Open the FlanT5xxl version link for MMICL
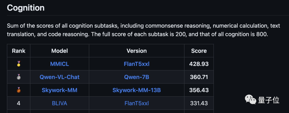 (136, 64)
